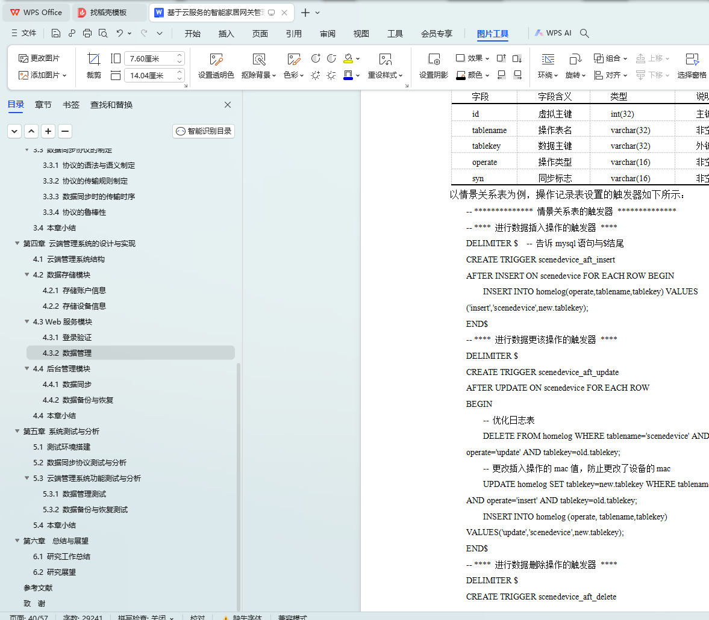Open customize quick access toolbar chevron
The height and width of the screenshot is (620, 709).
(x=160, y=34)
